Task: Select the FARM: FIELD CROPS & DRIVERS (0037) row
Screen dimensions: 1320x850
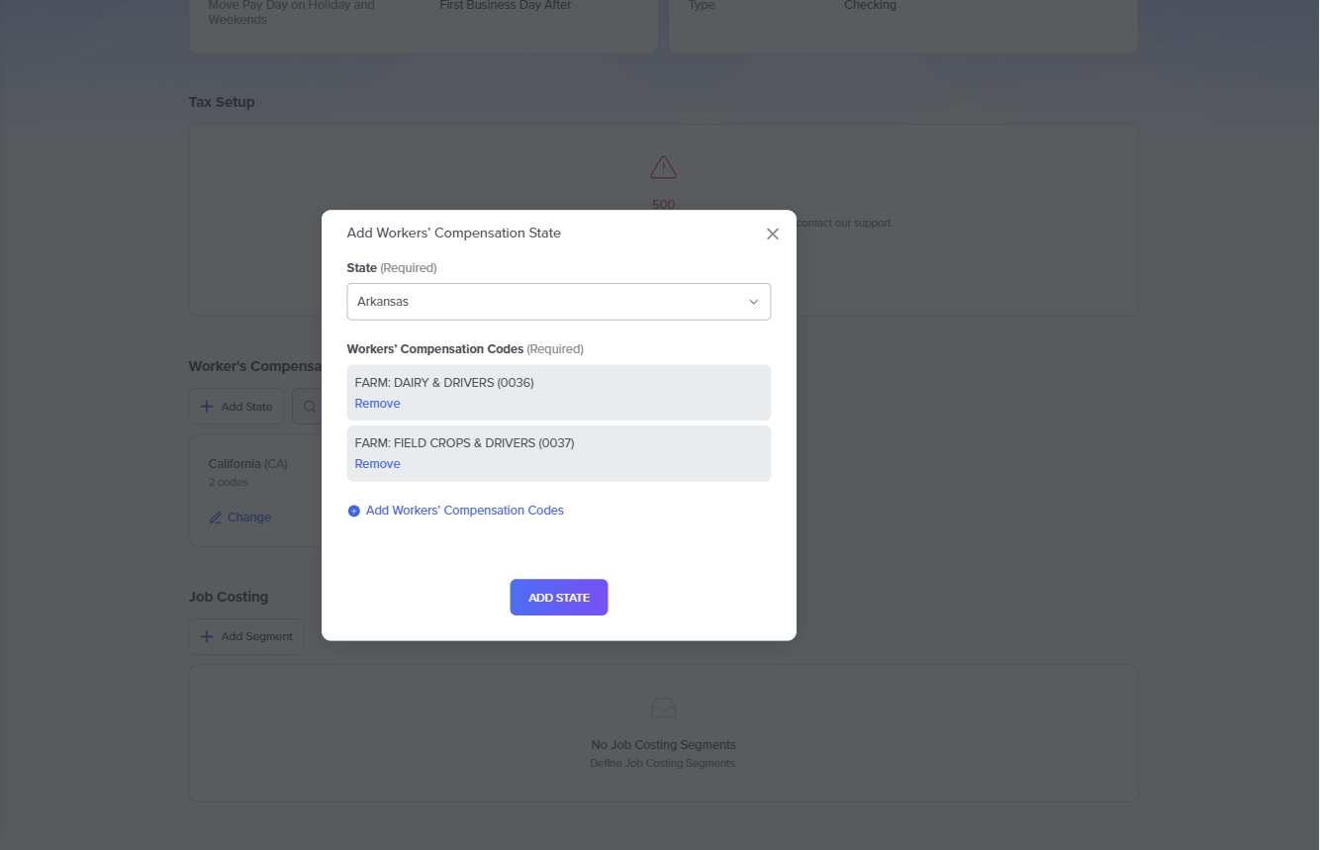Action: click(x=558, y=443)
